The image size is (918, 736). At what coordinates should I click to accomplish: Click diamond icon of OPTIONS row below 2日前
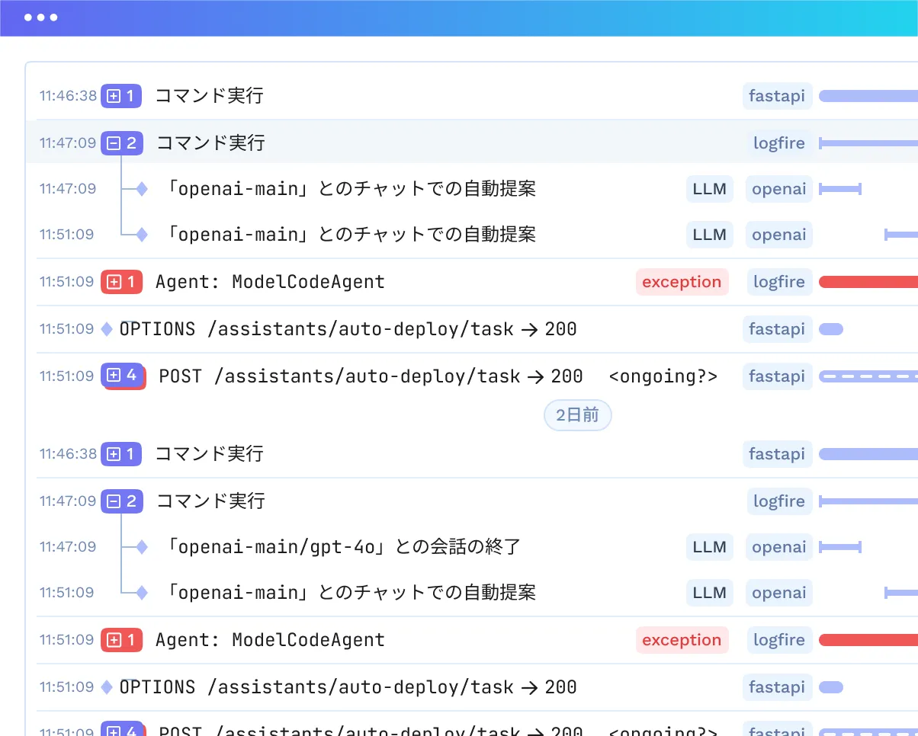click(x=107, y=687)
